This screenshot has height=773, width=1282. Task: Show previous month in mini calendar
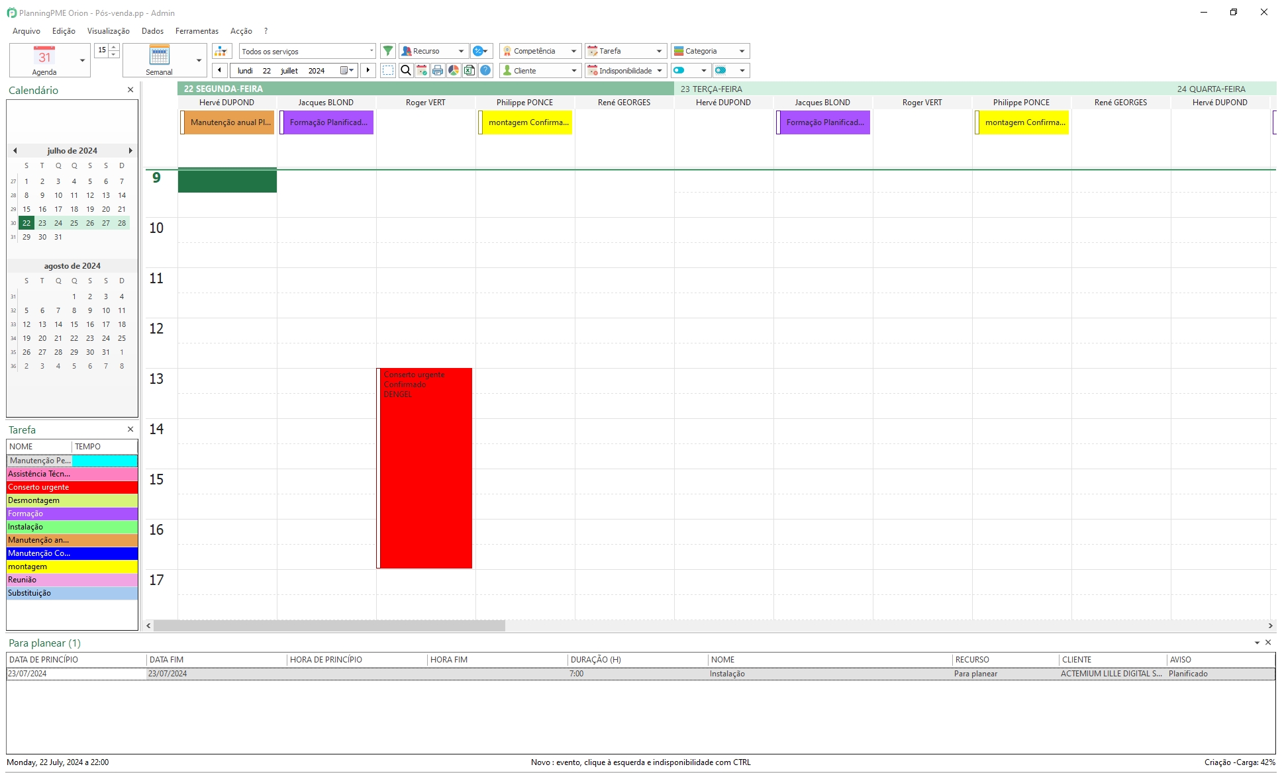15,150
